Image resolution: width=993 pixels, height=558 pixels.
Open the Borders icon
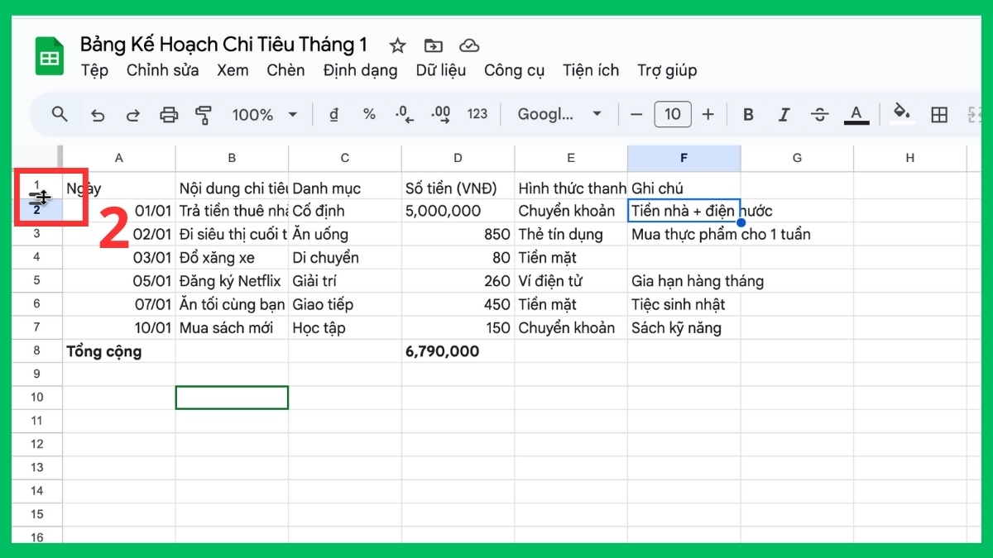point(938,114)
